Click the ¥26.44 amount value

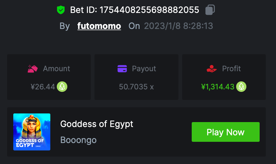(x=43, y=87)
